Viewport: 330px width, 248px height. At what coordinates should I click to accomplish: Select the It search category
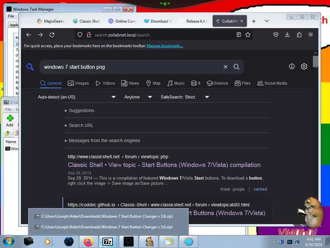(x=196, y=83)
